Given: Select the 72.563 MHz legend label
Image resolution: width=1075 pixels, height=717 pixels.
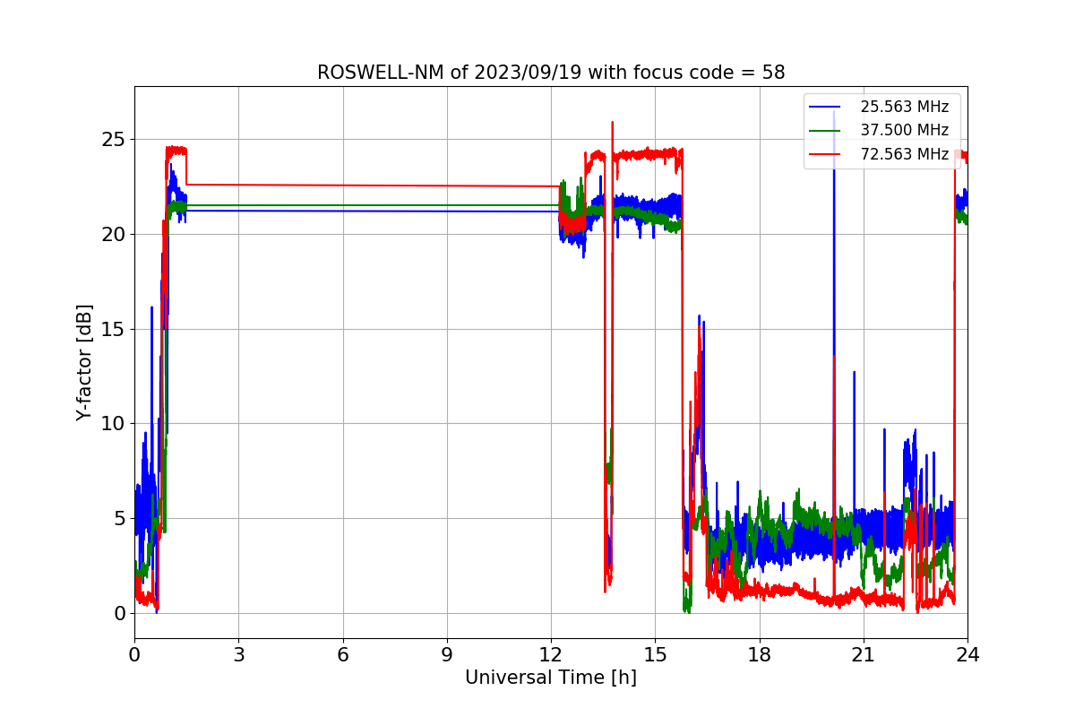Looking at the screenshot, I should click(904, 154).
